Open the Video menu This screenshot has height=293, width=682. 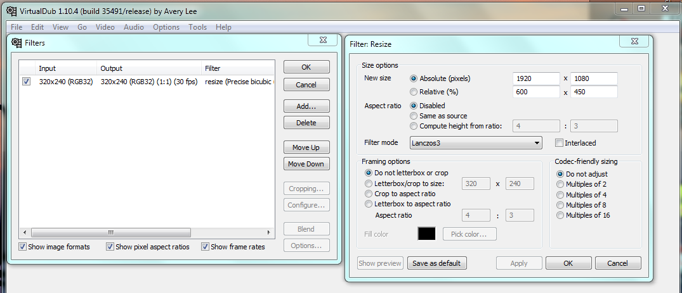point(105,27)
